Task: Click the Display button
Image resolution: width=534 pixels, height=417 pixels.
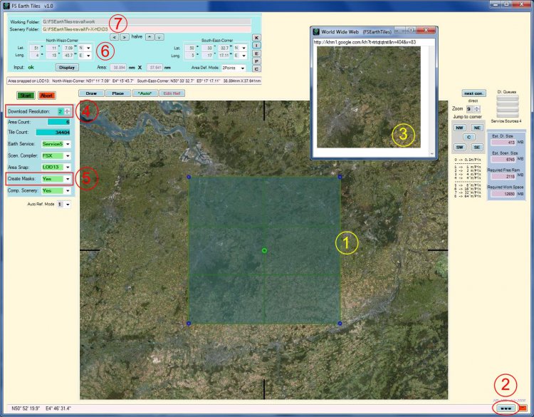Action: (67, 68)
